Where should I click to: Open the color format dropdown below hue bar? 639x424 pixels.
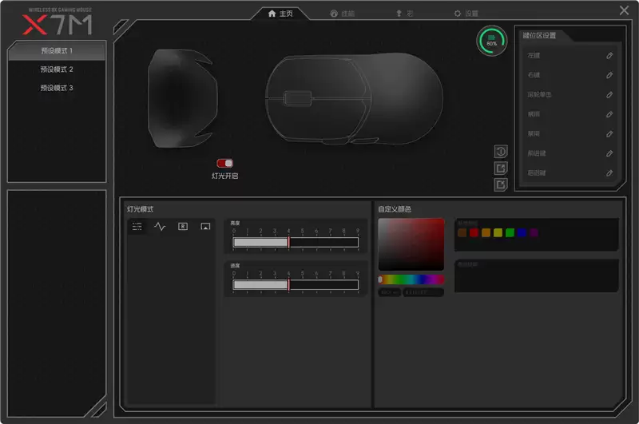tap(390, 292)
